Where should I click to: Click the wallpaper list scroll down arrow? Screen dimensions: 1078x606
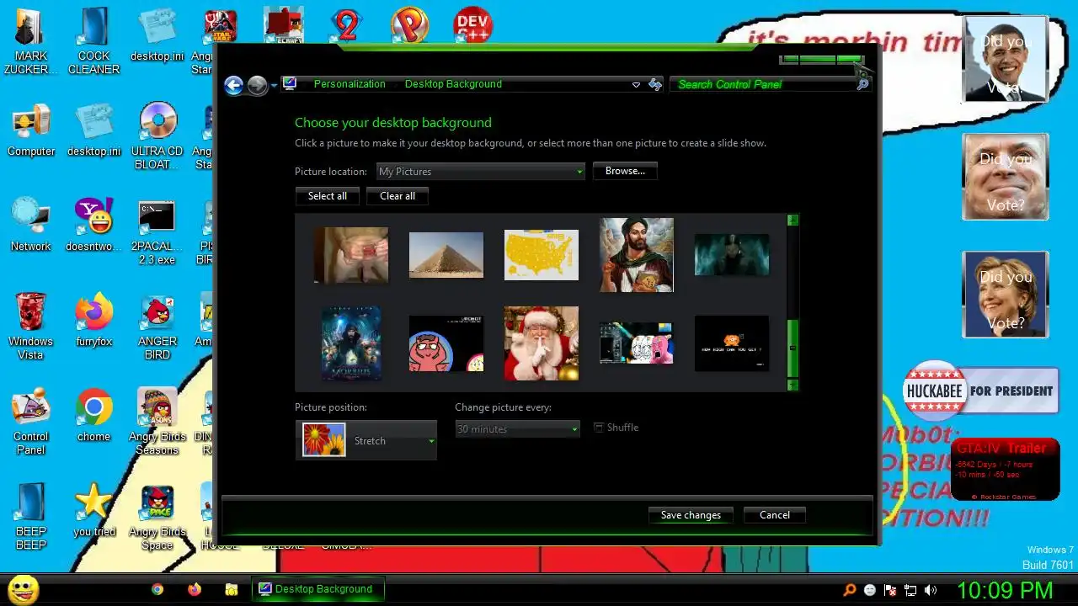(x=792, y=385)
